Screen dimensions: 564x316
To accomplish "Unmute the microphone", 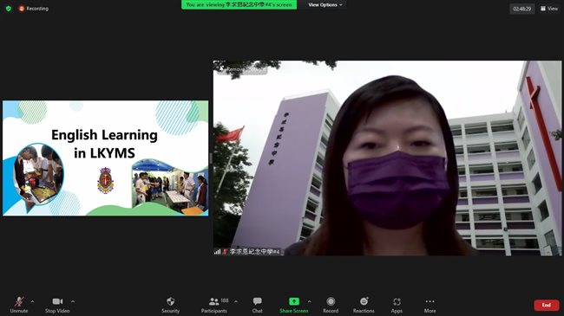I will tap(19, 305).
